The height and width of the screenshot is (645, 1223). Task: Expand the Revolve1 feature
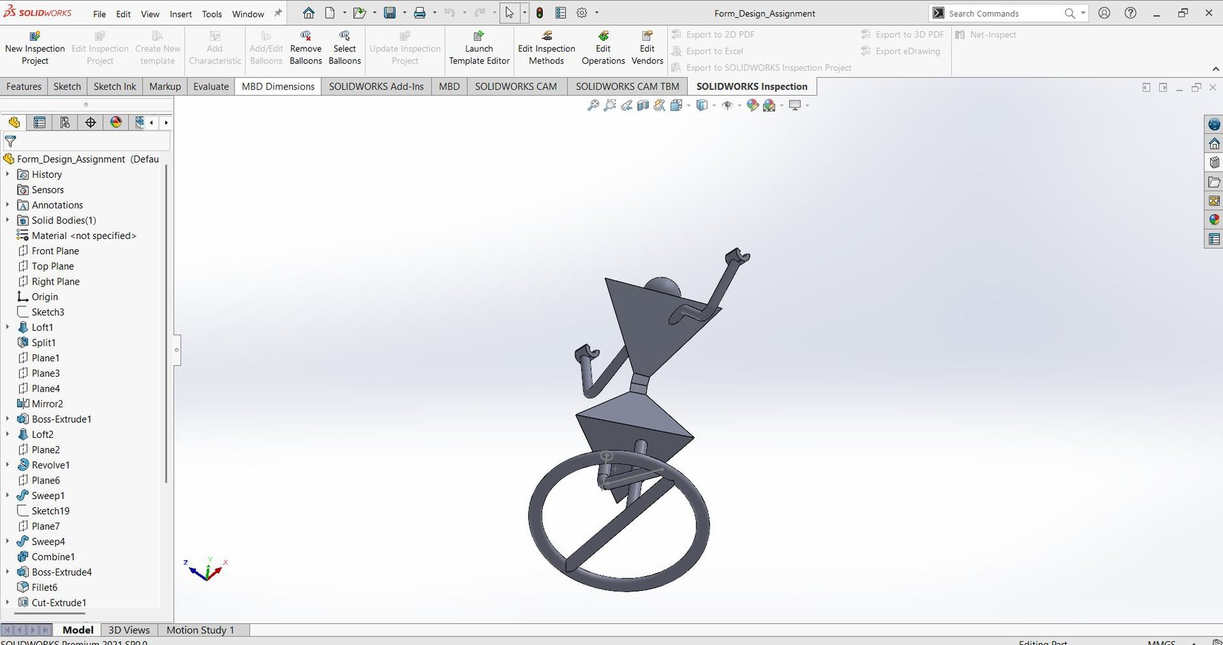(7, 465)
